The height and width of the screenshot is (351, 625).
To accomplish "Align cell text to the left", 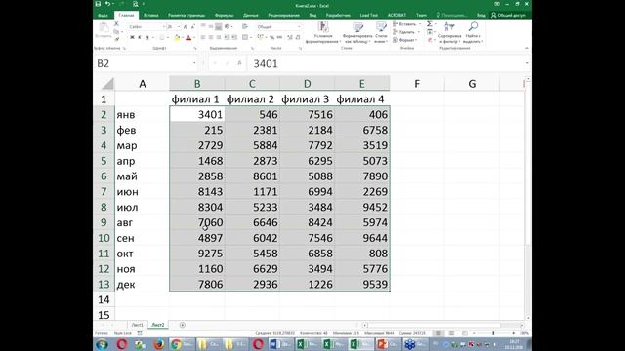I will (x=203, y=37).
